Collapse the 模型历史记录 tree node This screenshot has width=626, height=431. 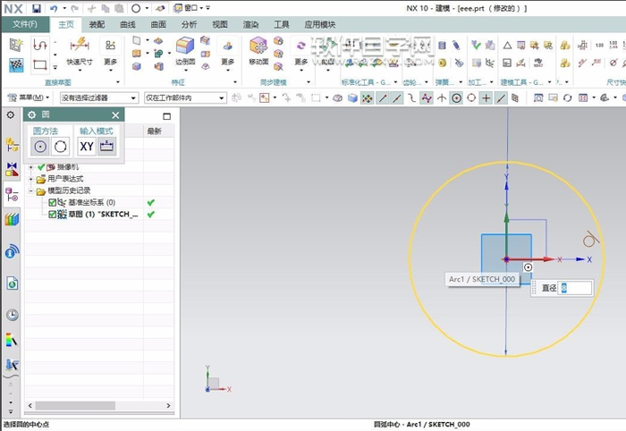tap(31, 191)
